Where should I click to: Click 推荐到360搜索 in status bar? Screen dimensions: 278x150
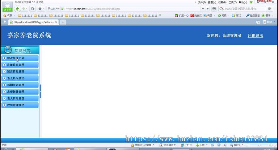[141, 145]
